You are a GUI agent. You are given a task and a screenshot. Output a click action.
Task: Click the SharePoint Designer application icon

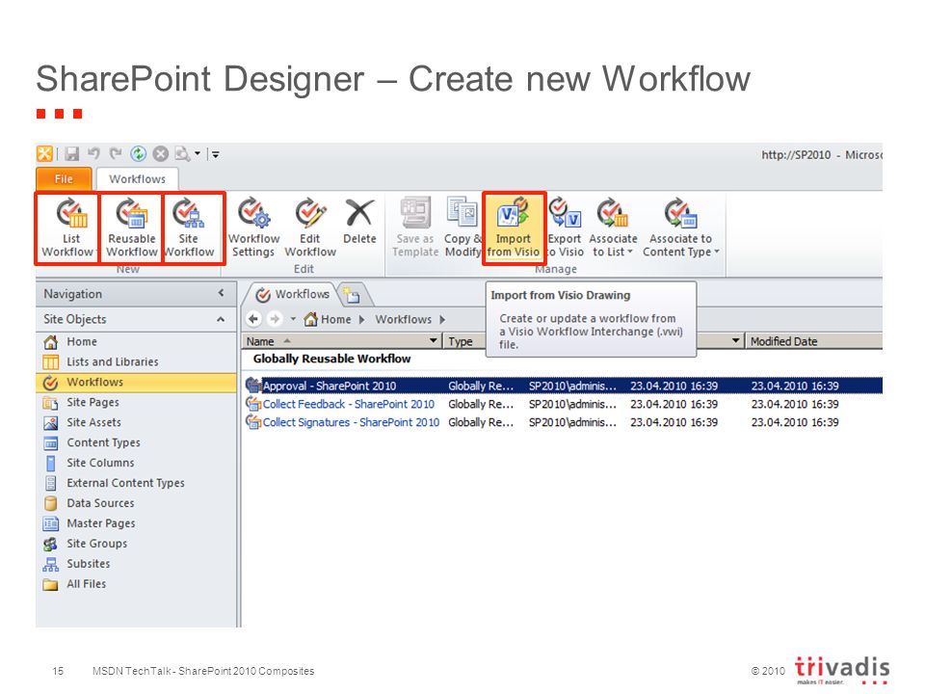click(x=44, y=154)
